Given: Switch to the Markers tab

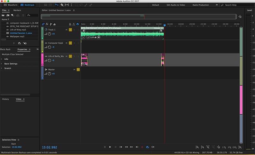Looking at the screenshot, I should (17, 10).
